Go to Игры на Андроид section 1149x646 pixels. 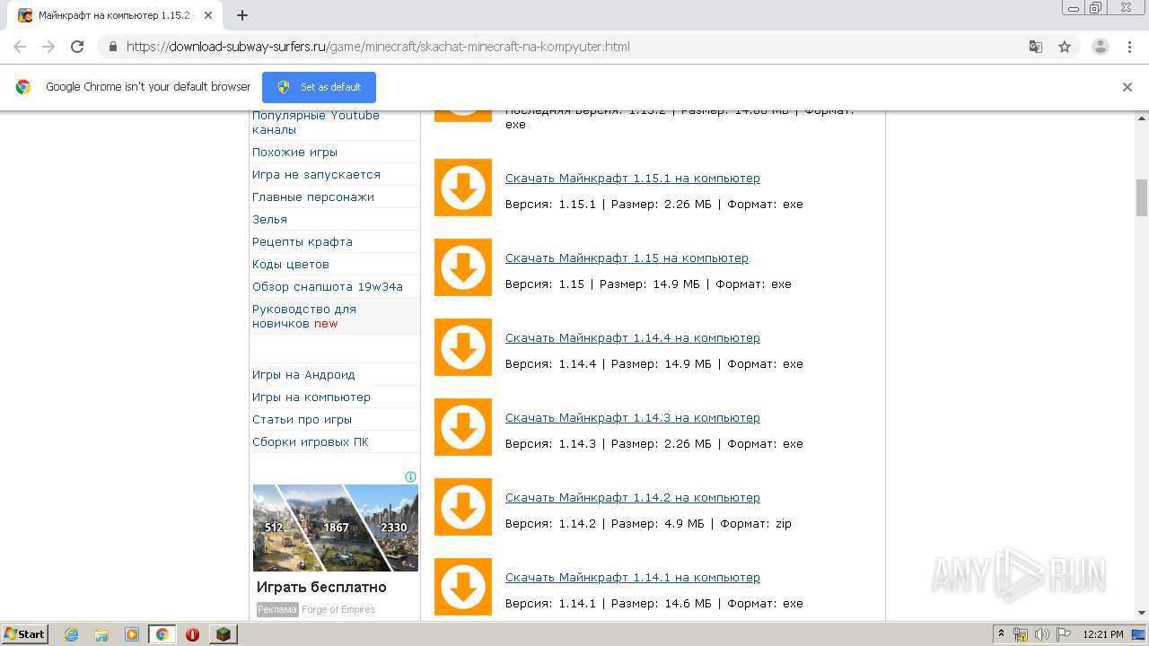(303, 375)
